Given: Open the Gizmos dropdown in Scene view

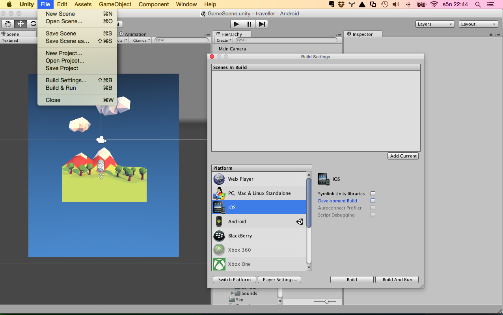Looking at the screenshot, I should (142, 40).
